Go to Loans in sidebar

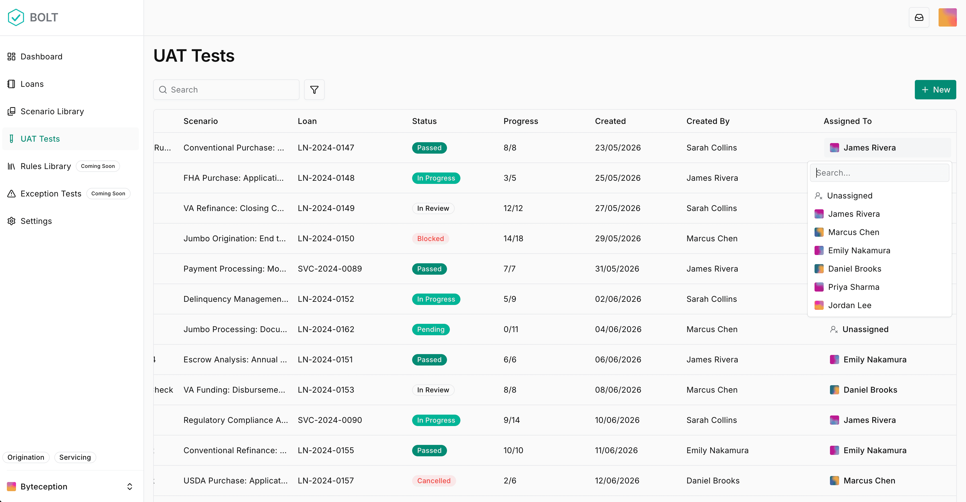pyautogui.click(x=71, y=84)
